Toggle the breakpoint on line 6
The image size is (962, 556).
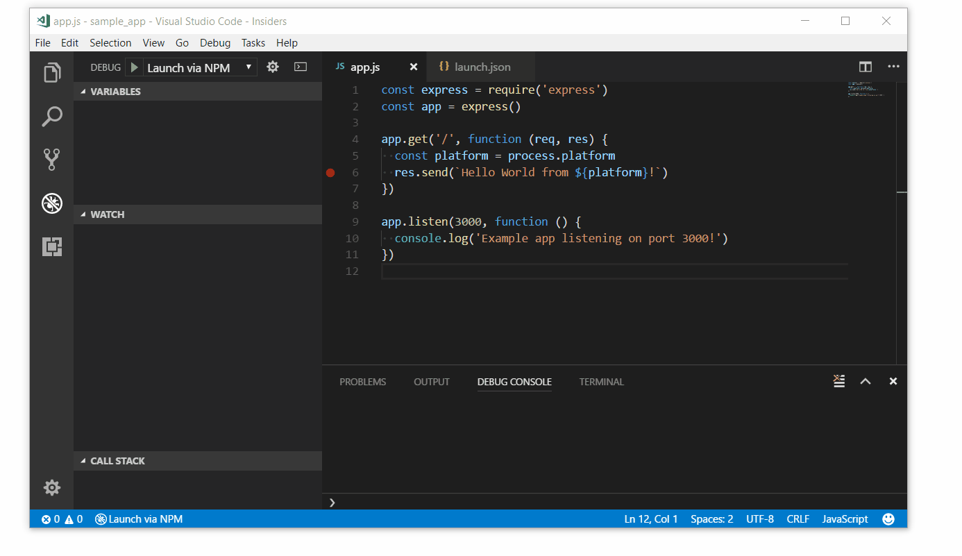pos(330,172)
